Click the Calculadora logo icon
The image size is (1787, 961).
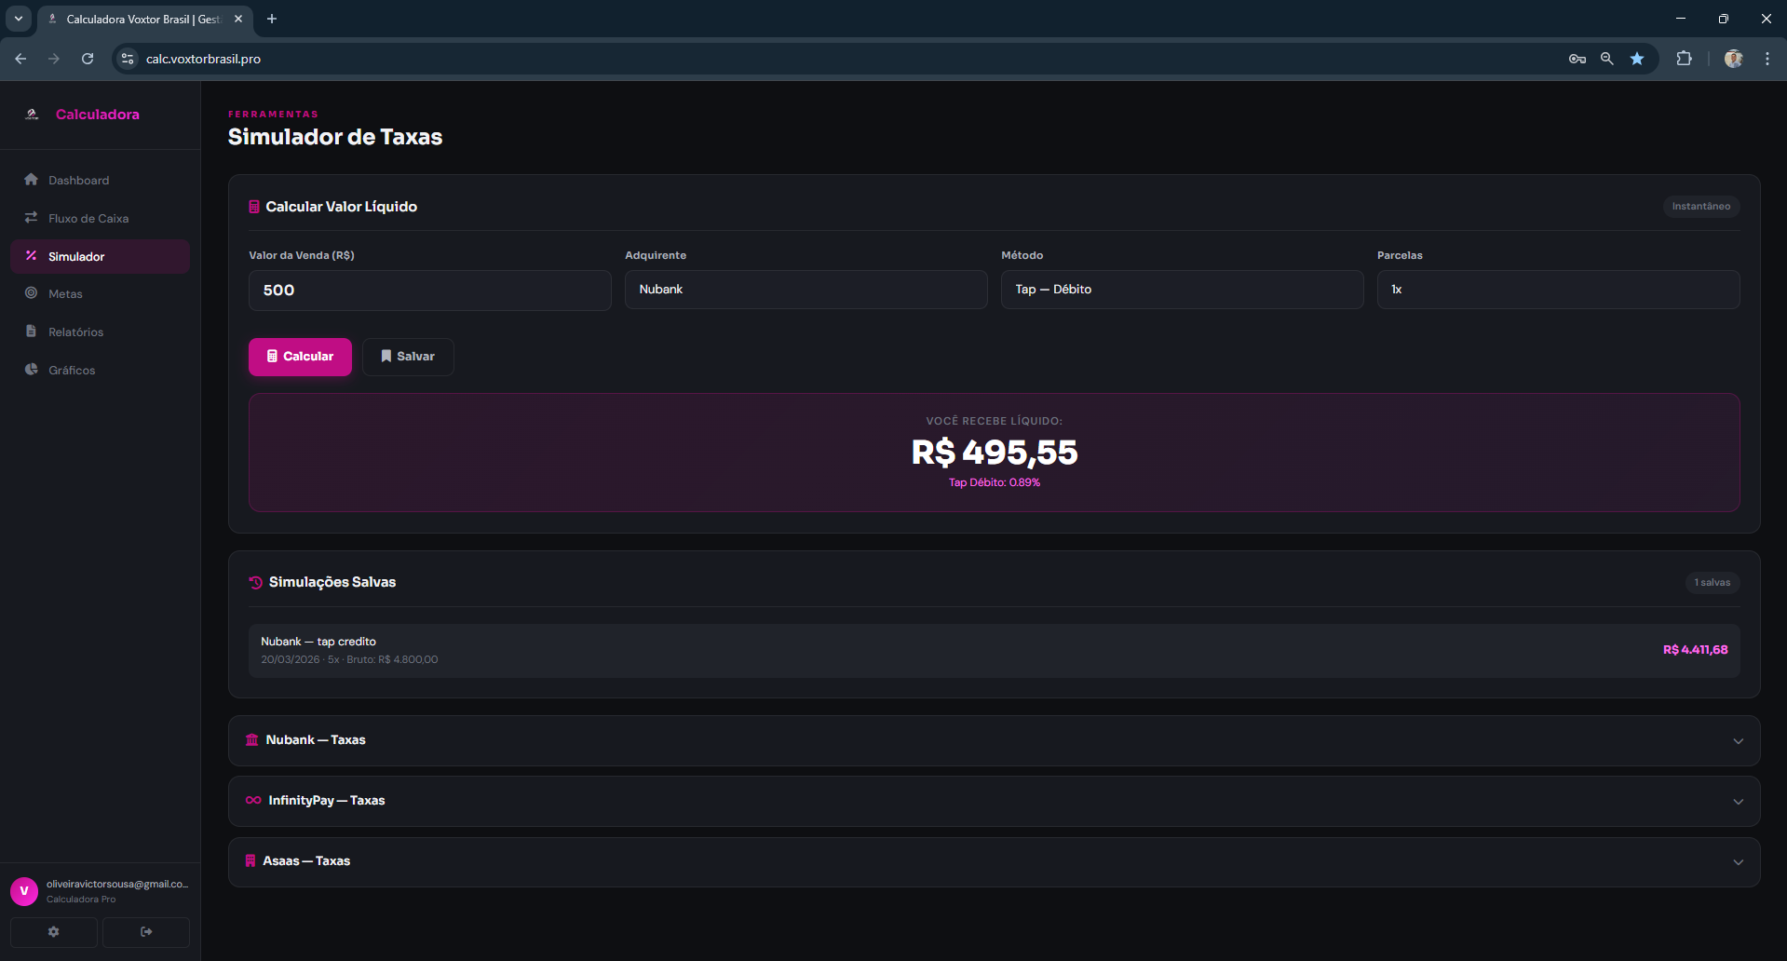tap(32, 114)
